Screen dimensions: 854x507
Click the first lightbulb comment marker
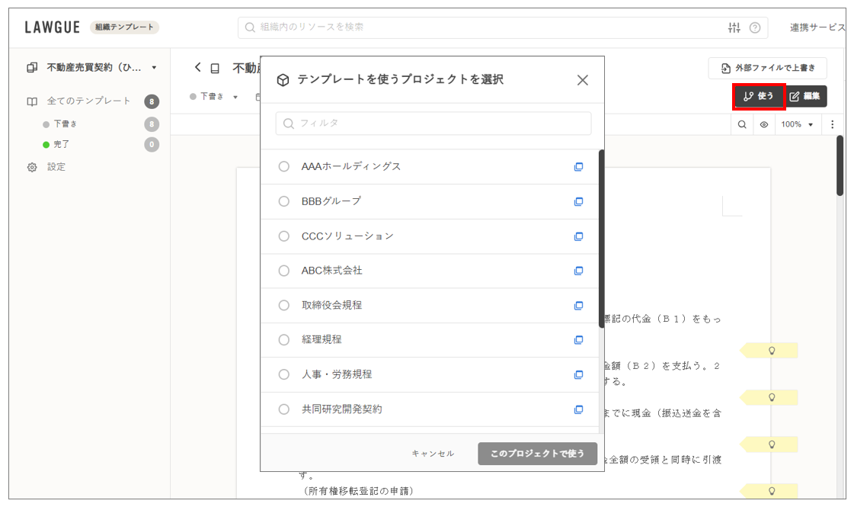click(x=771, y=351)
